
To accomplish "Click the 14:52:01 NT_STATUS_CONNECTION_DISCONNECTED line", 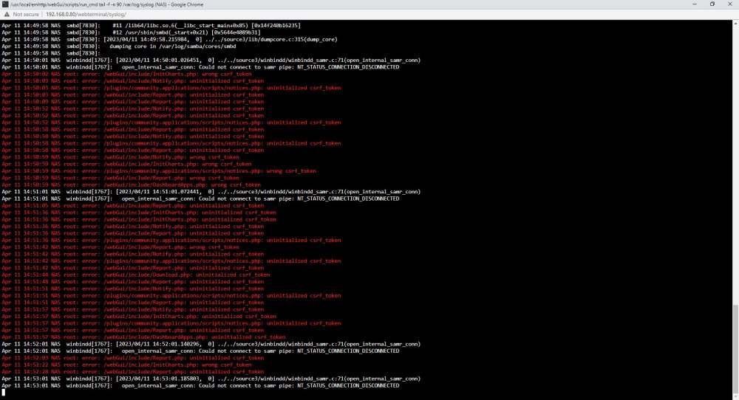I will point(200,351).
